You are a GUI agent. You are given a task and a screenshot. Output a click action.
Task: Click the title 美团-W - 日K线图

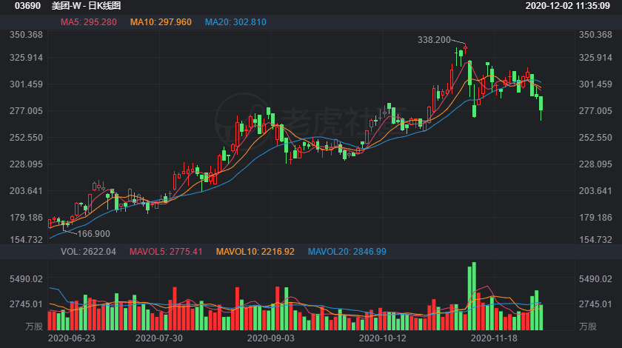(x=86, y=6)
